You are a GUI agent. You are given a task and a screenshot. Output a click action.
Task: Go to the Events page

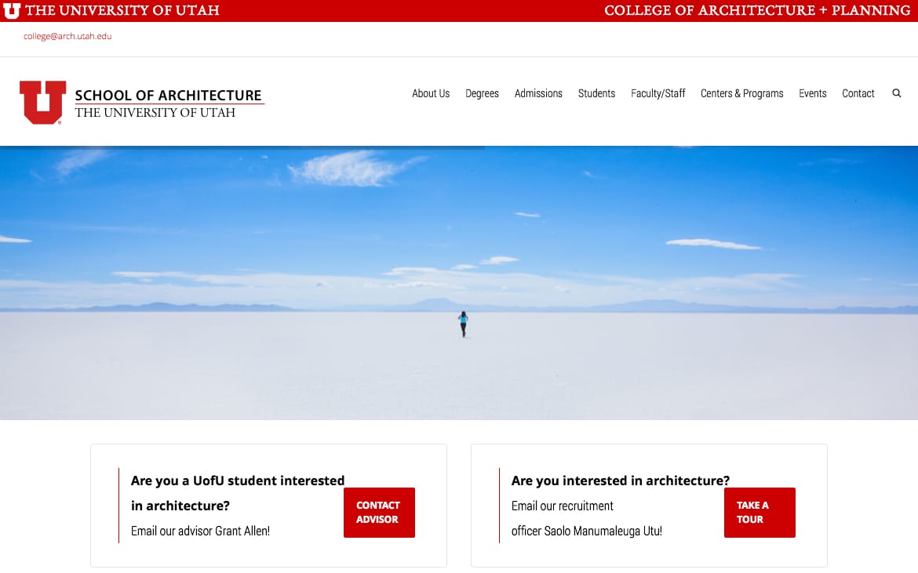pyautogui.click(x=813, y=93)
